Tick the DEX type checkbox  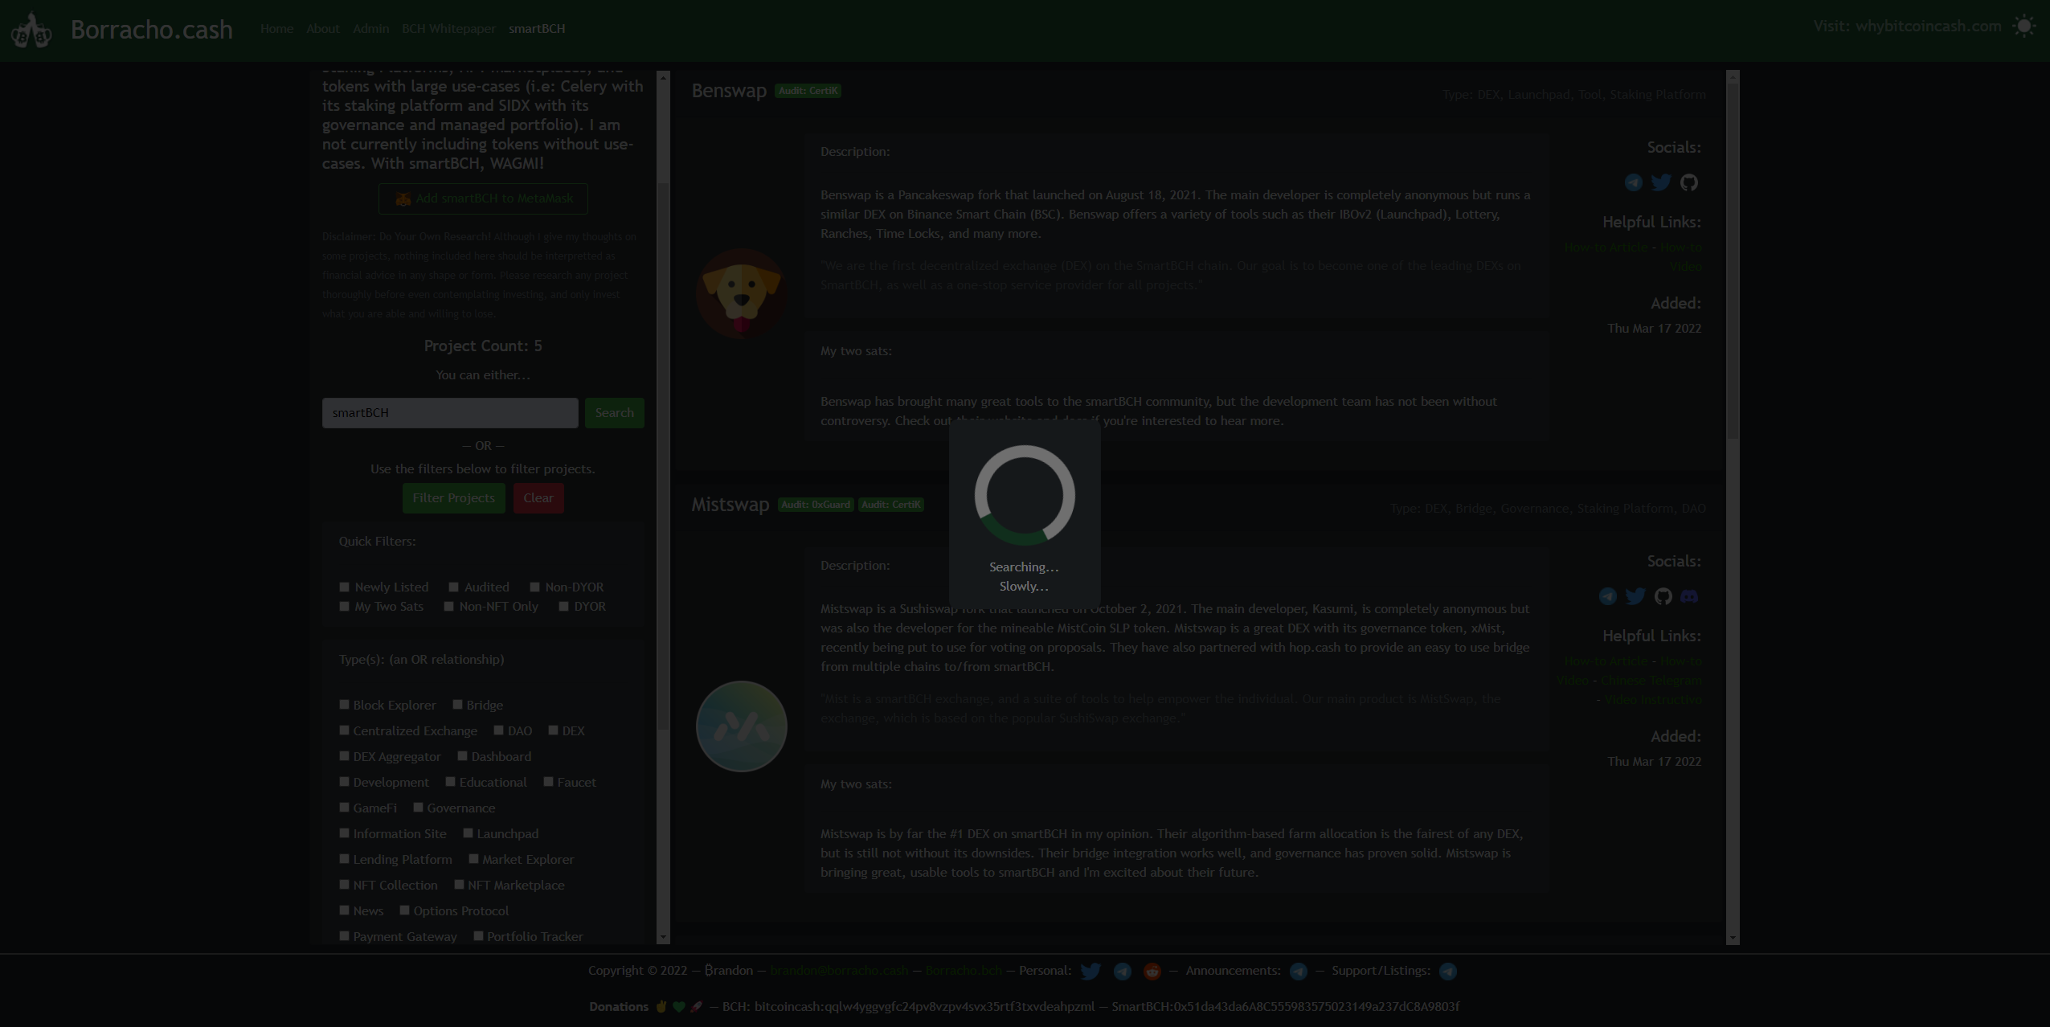[553, 730]
